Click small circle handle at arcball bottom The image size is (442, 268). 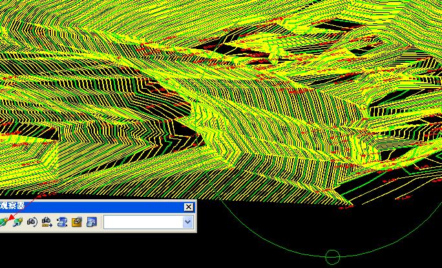coord(332,257)
